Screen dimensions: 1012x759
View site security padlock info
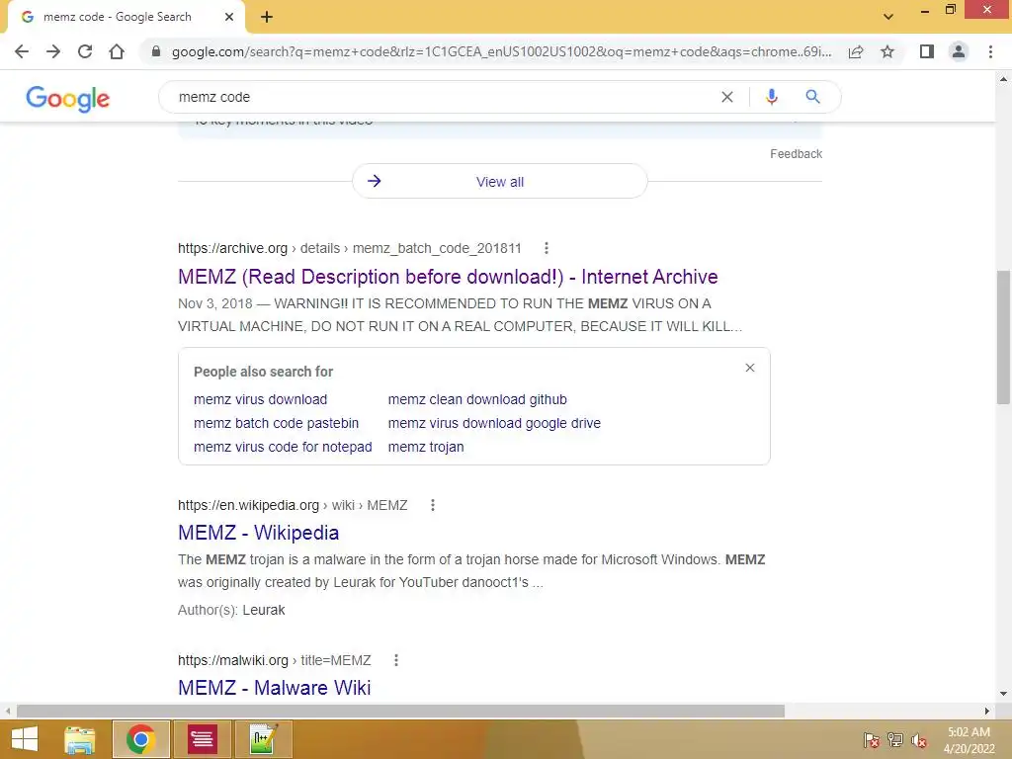pos(155,51)
